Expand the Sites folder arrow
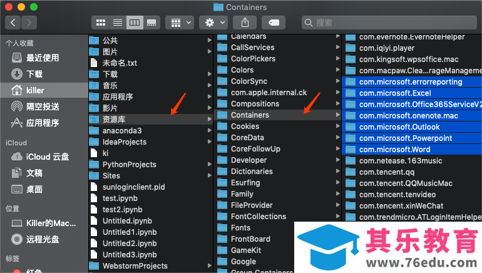The image size is (482, 273). (x=209, y=175)
